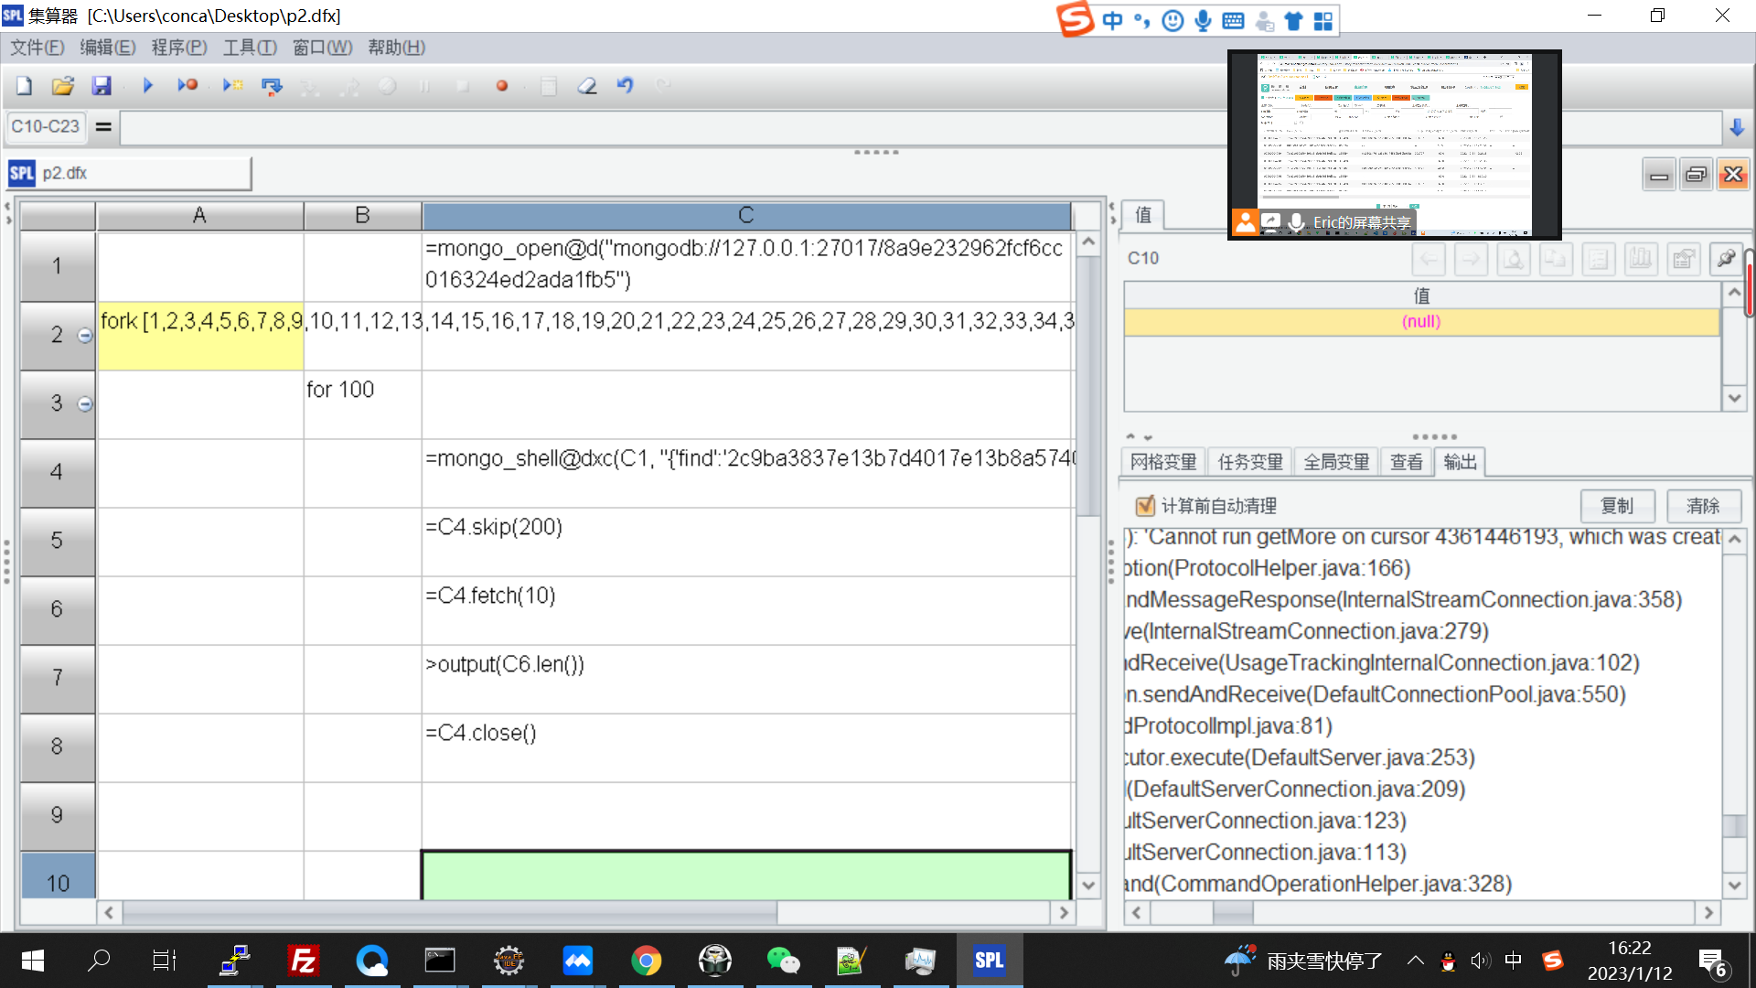The width and height of the screenshot is (1756, 988).
Task: Click the 复制 button in the output panel
Action: 1616,506
